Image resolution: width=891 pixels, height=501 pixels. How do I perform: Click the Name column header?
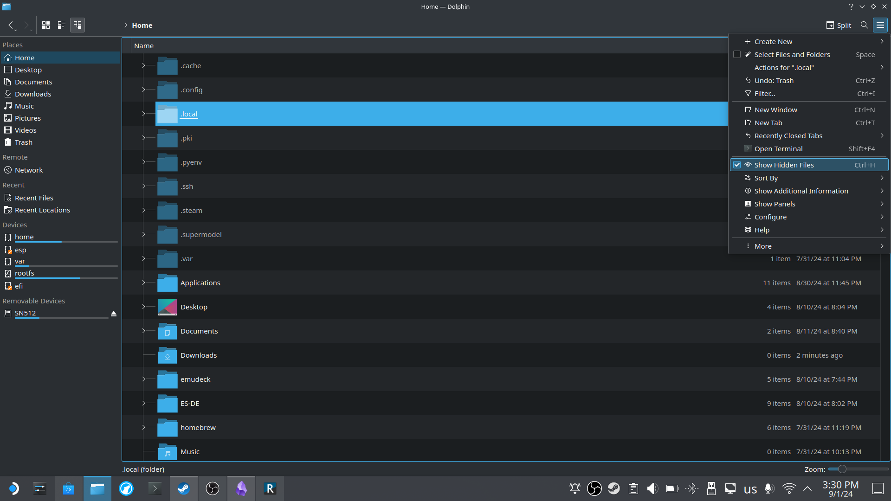coord(143,46)
